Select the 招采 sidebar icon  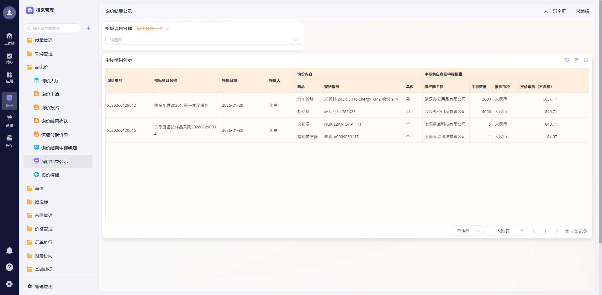pyautogui.click(x=9, y=101)
